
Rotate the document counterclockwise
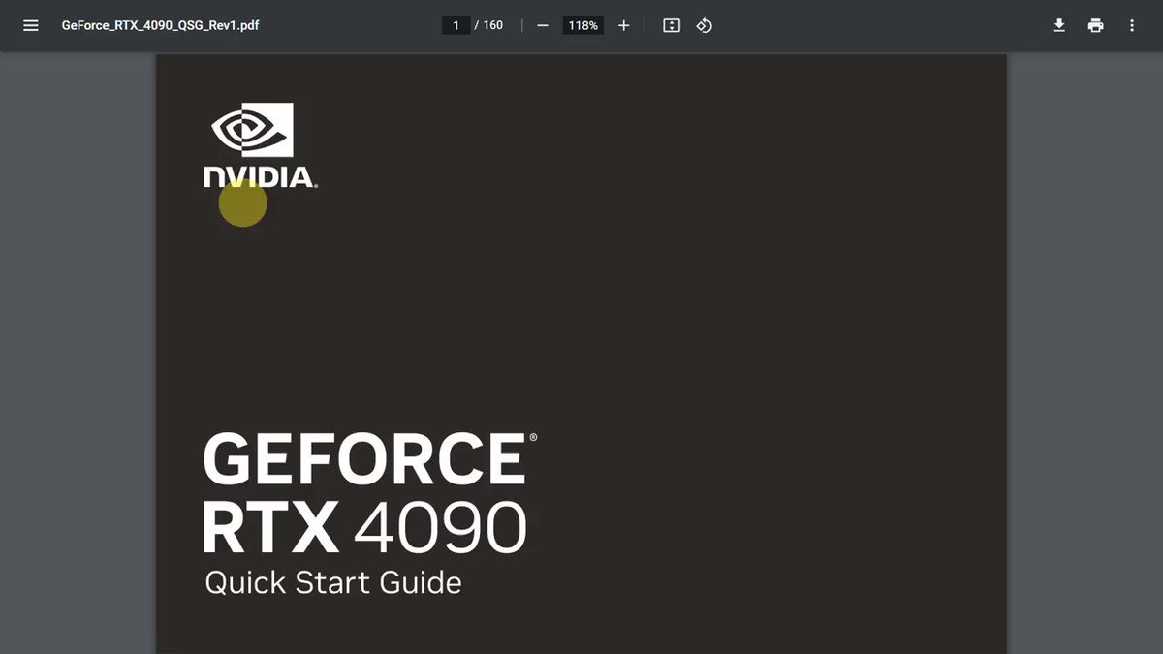click(705, 25)
